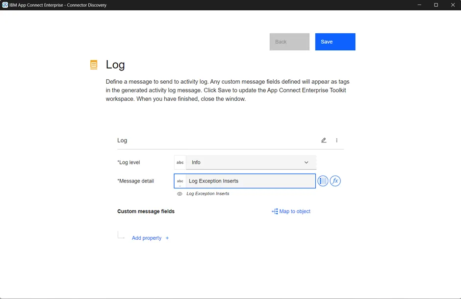Click the yellow Log document icon by heading
This screenshot has height=299, width=461.
[94, 65]
